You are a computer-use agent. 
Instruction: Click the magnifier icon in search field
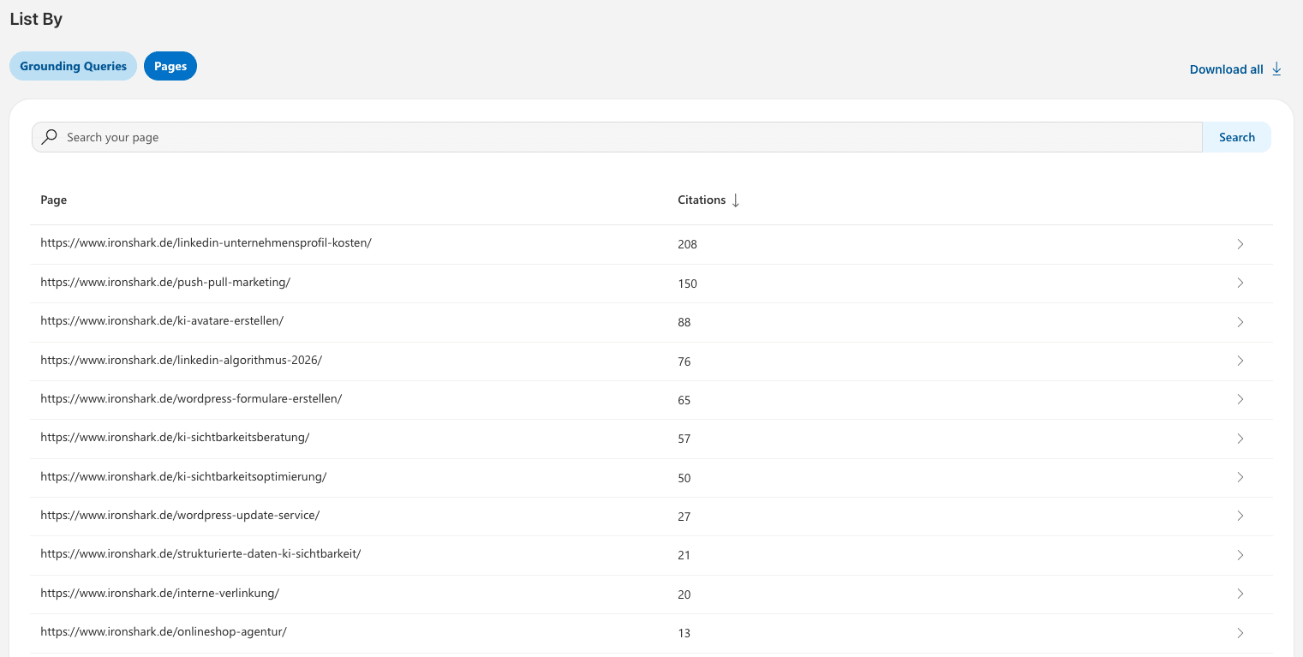point(50,137)
